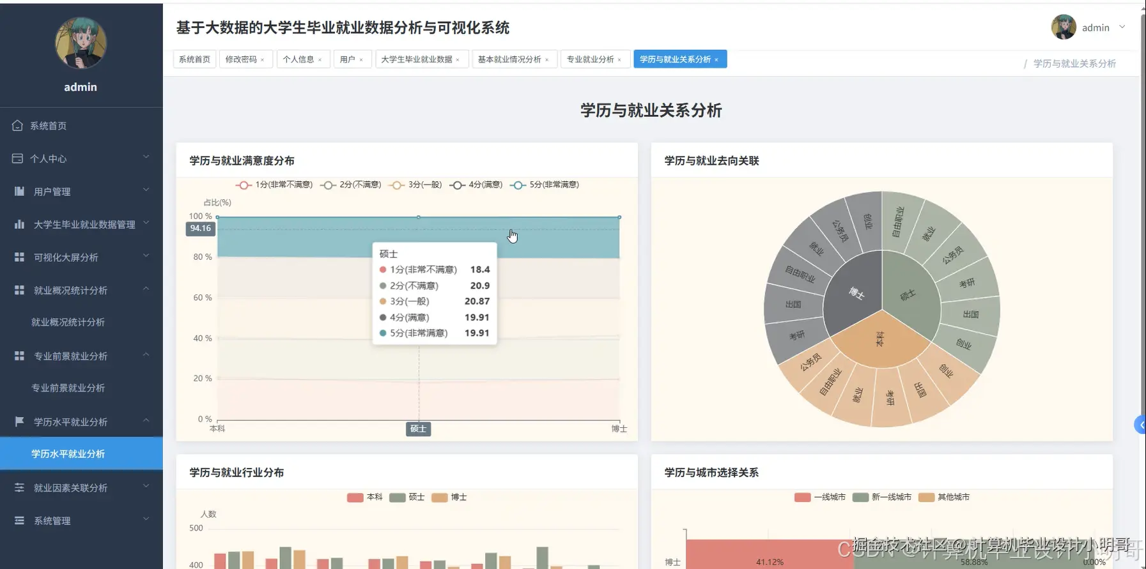
Task: Expand the 系统管理 menu chevron
Action: (x=146, y=519)
